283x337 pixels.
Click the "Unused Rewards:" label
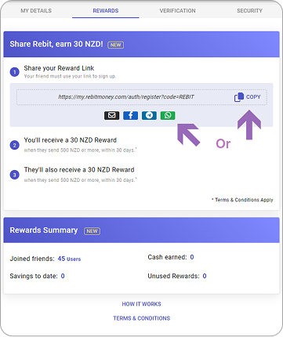pyautogui.click(x=173, y=276)
